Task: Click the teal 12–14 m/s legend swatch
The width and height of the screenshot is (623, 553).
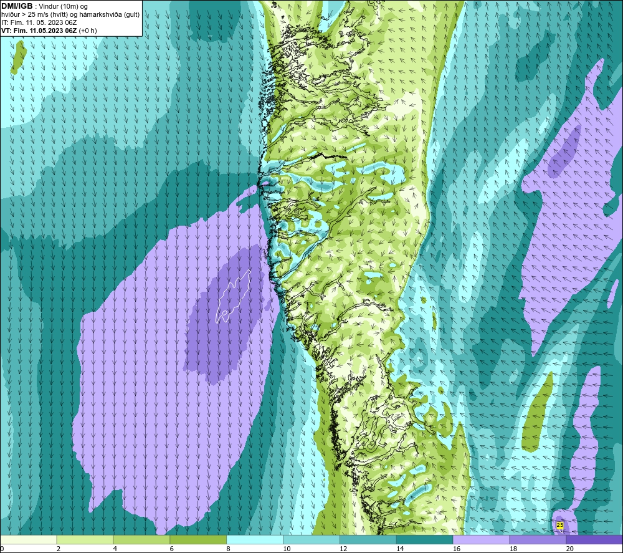Action: [x=368, y=539]
